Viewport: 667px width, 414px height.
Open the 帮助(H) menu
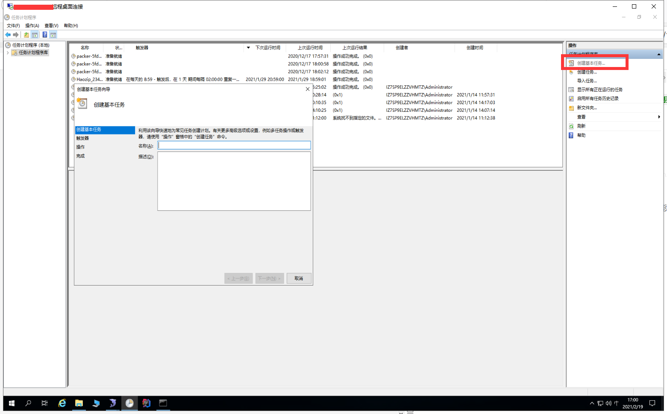click(x=71, y=26)
